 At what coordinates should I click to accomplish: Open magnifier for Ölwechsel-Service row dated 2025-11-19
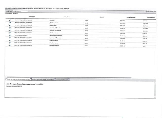tap(10, 23)
